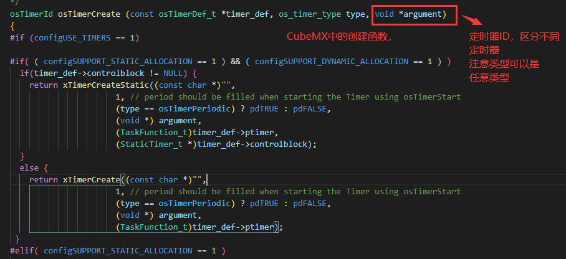The width and height of the screenshot is (566, 259).
Task: Click the xTimerCreate call in the else branch
Action: pyautogui.click(x=92, y=180)
